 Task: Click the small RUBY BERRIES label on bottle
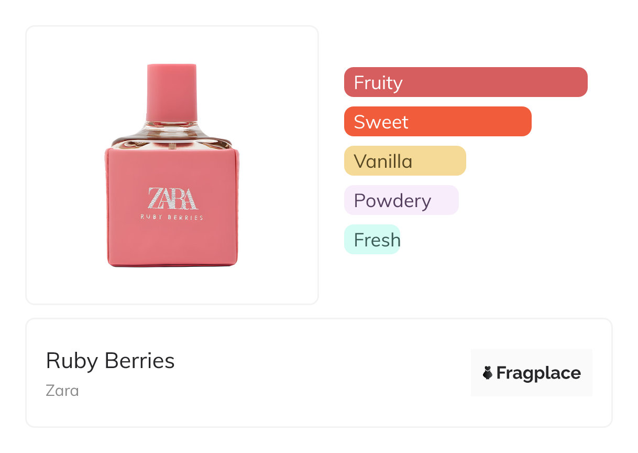172,218
